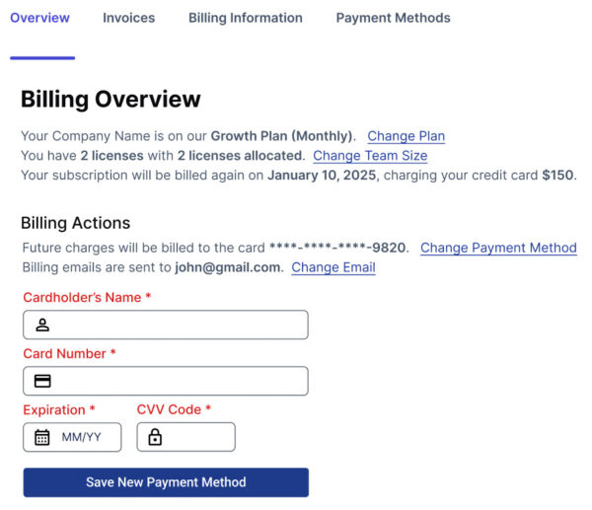Click the lock icon in CVV Code field
This screenshot has width=592, height=510.
155,437
